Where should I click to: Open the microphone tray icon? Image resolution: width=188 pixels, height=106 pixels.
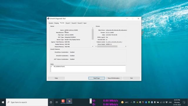[155, 102]
